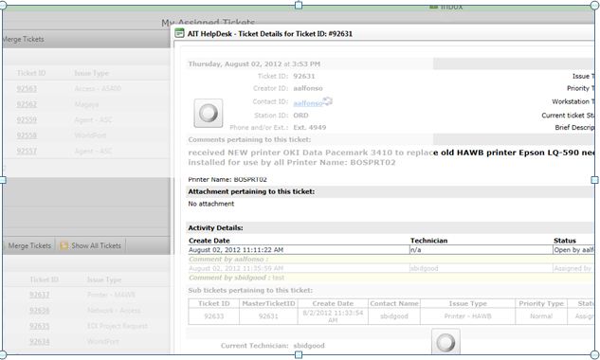Select the Normal priority cell
The width and height of the screenshot is (600, 360).
tap(541, 316)
